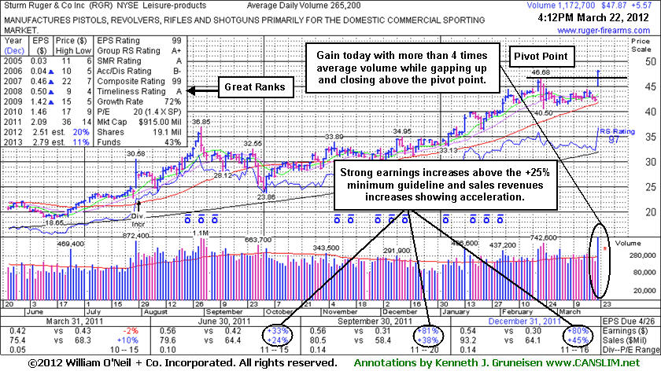
Task: Click the blue triangle beside 2006 EPS 0.04
Action: [x=51, y=72]
